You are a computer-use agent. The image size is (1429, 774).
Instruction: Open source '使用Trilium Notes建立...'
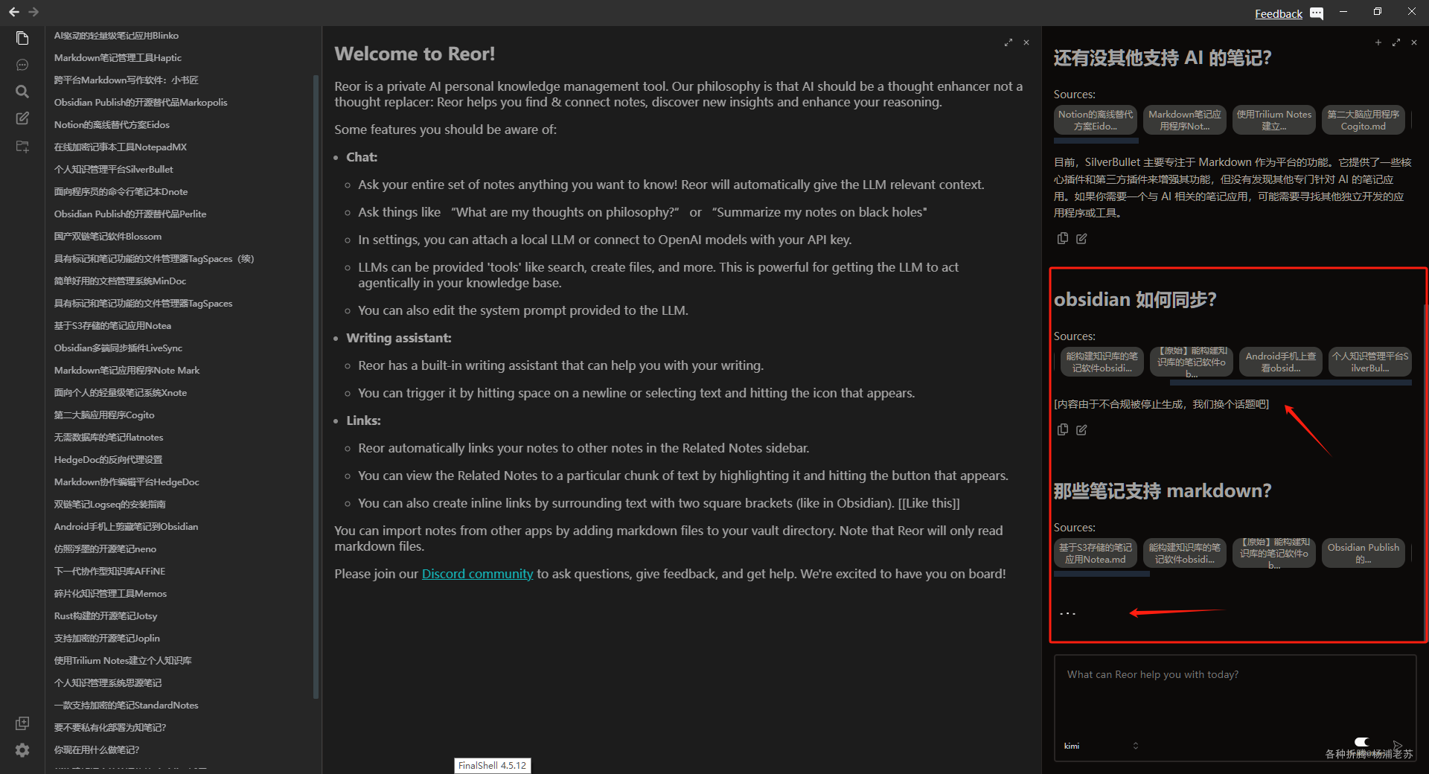(x=1274, y=120)
